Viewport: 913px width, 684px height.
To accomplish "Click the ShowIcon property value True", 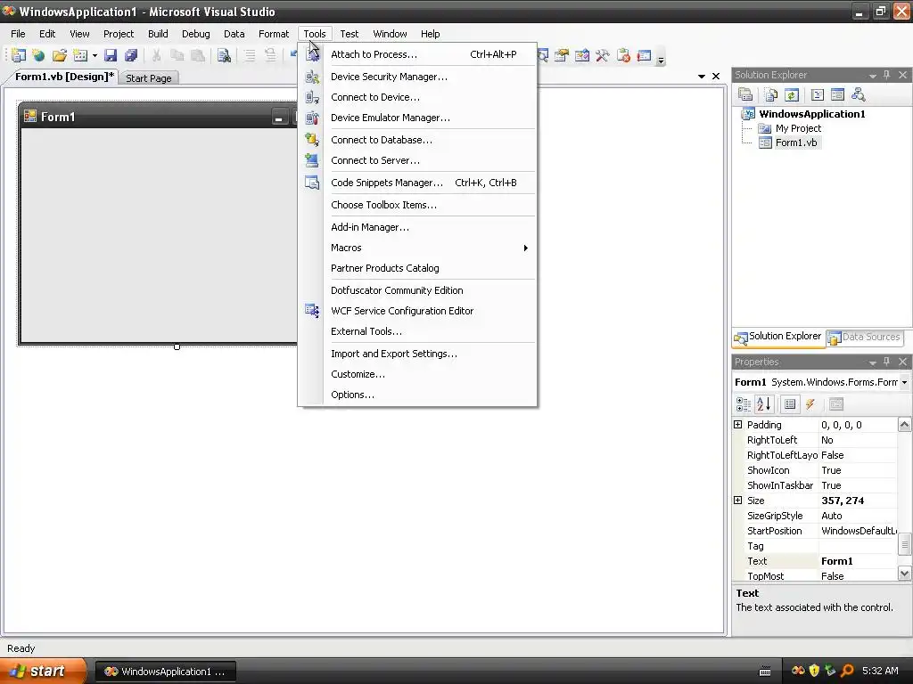I will pyautogui.click(x=857, y=470).
